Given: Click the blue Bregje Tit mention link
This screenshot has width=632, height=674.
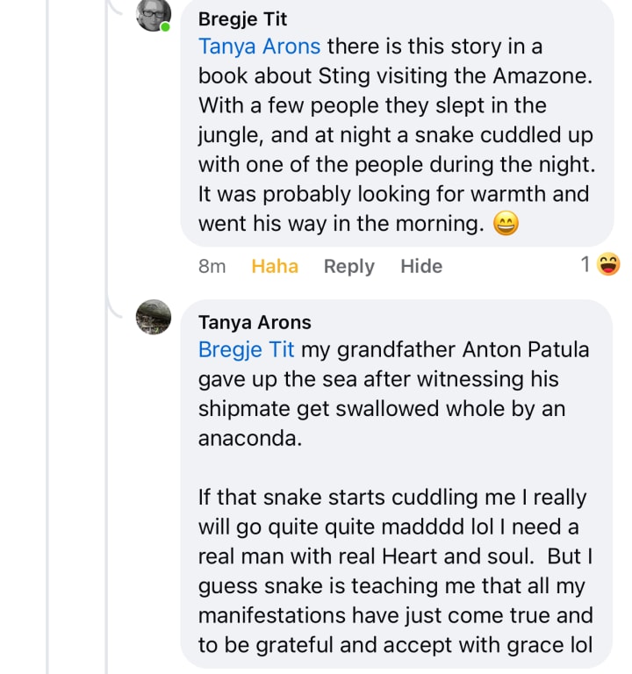Looking at the screenshot, I should [246, 349].
